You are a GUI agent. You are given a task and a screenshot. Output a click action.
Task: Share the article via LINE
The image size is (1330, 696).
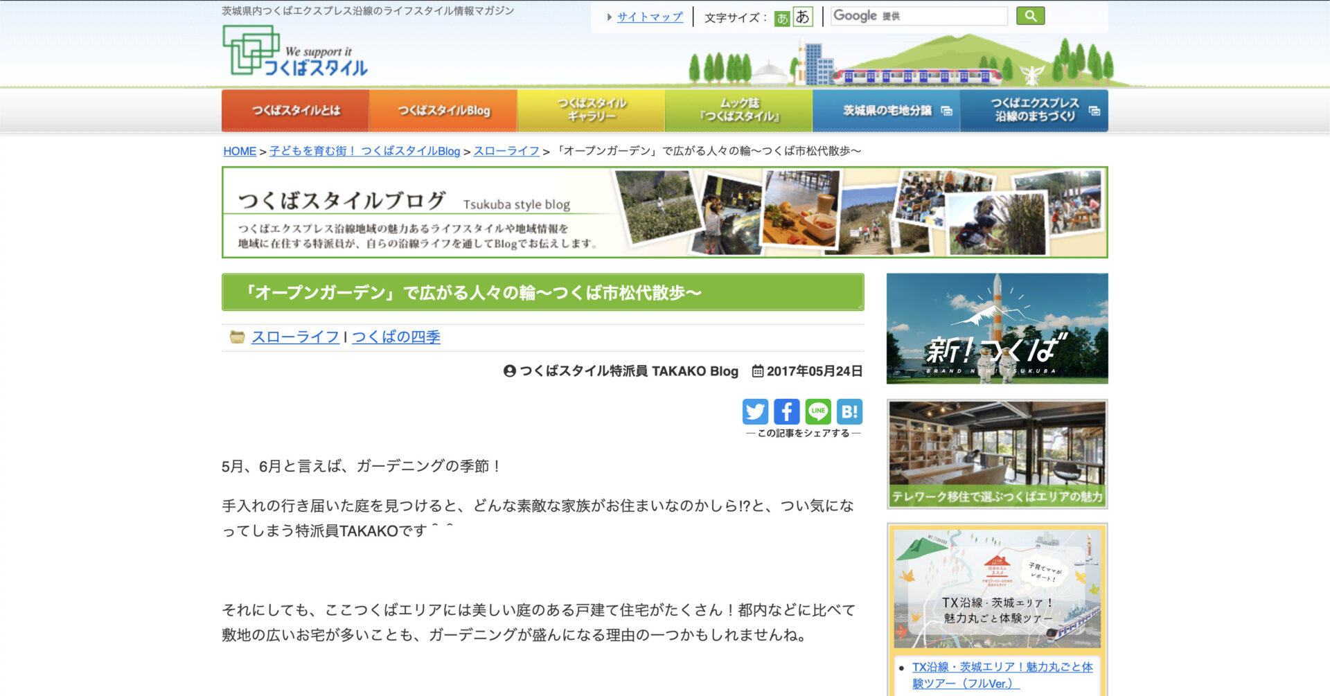[818, 411]
